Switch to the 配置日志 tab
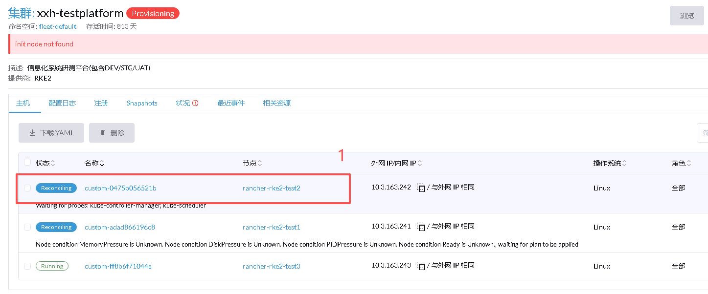This screenshot has height=294, width=708. 62,103
